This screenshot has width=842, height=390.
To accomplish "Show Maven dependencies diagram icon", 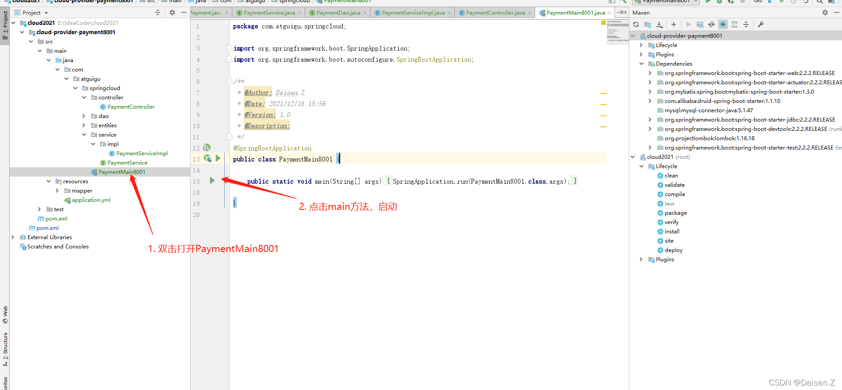I will [735, 24].
